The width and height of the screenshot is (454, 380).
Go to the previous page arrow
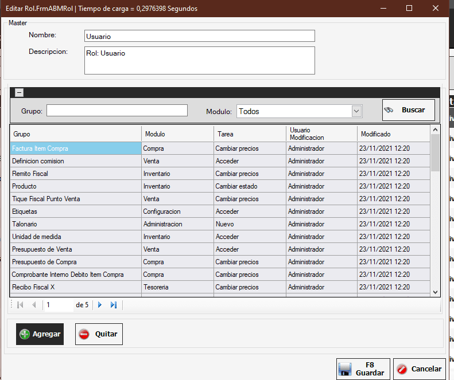tap(34, 305)
